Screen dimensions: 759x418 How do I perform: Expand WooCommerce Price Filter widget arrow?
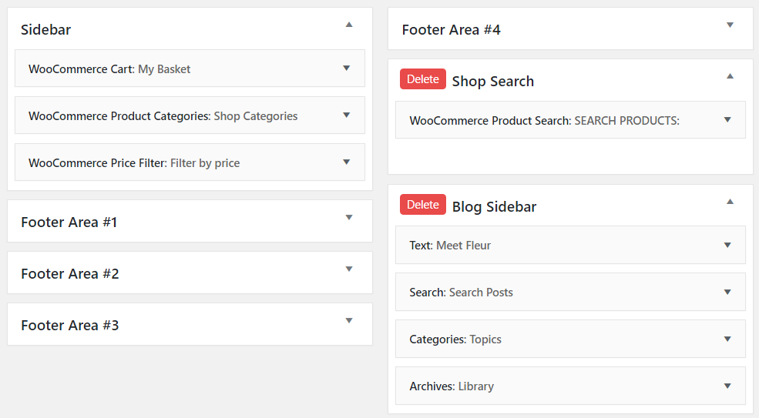coord(346,162)
